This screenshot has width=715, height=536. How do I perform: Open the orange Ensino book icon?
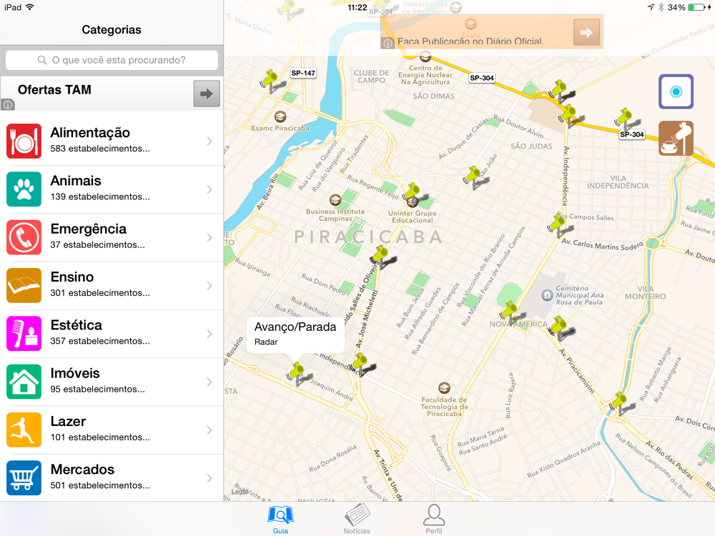point(24,285)
